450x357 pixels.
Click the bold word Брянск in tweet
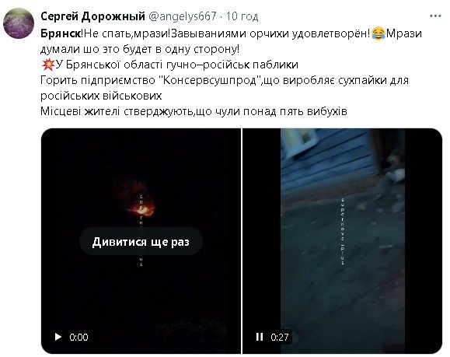61,33
